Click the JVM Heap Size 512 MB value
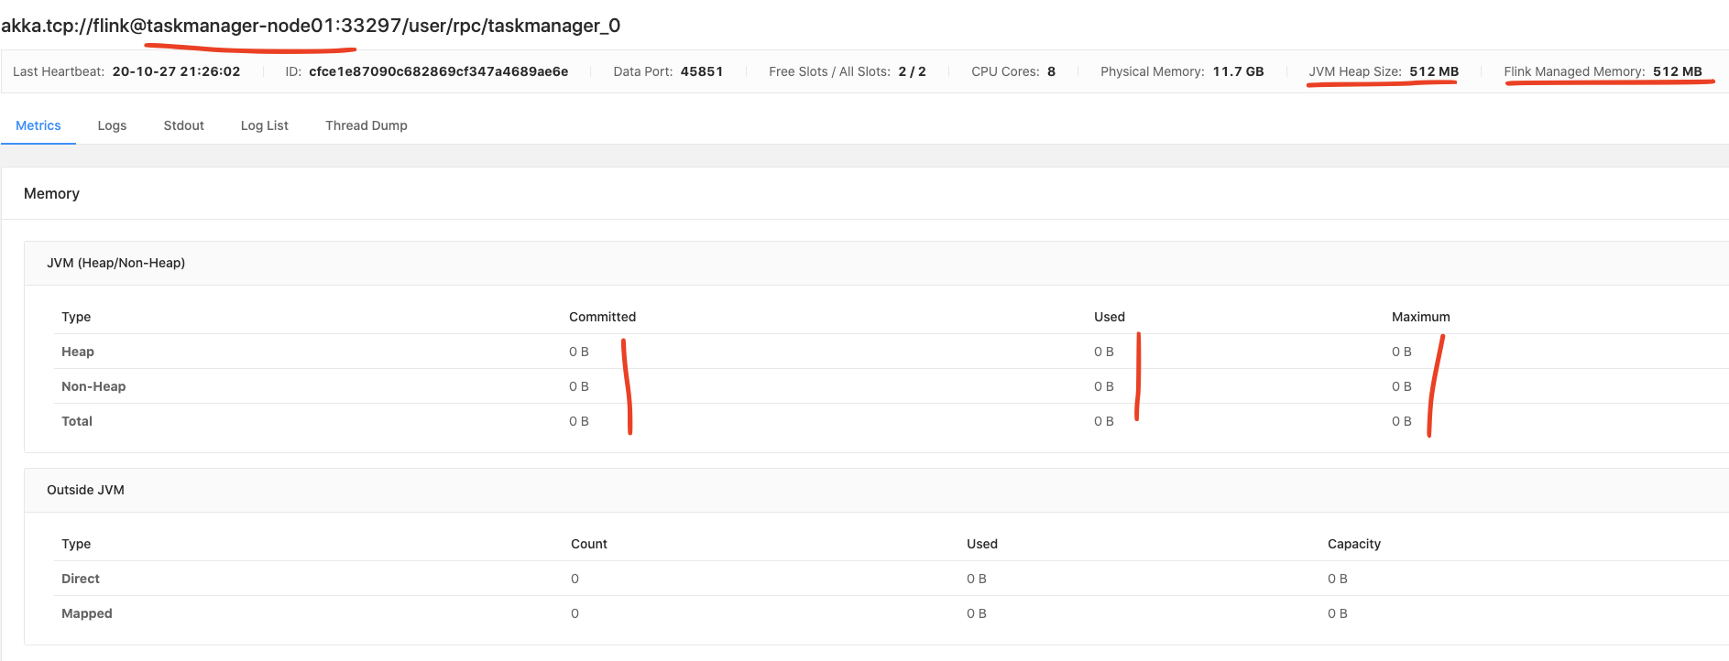1729x661 pixels. [x=1433, y=71]
